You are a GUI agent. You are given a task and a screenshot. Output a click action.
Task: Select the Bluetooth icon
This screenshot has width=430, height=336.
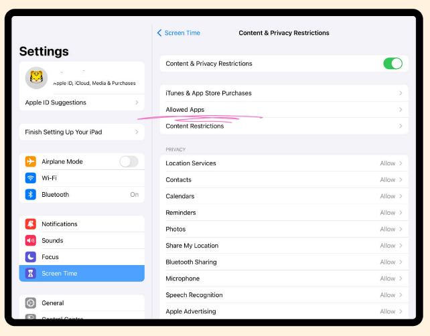pos(31,195)
